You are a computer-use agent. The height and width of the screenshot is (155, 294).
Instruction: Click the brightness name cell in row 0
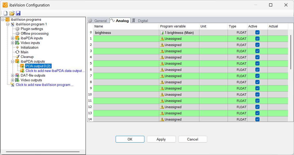point(126,33)
